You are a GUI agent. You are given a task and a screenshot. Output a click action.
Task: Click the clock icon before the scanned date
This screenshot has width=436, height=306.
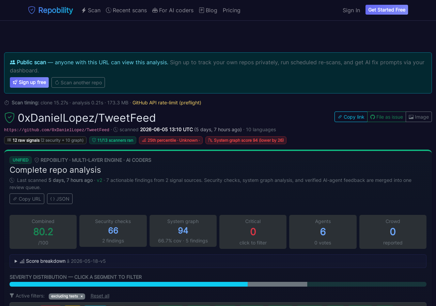(x=116, y=130)
